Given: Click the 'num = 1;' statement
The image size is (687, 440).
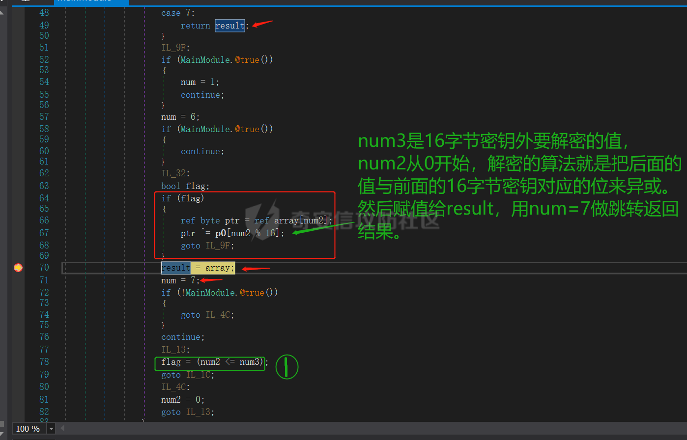Looking at the screenshot, I should 200,82.
